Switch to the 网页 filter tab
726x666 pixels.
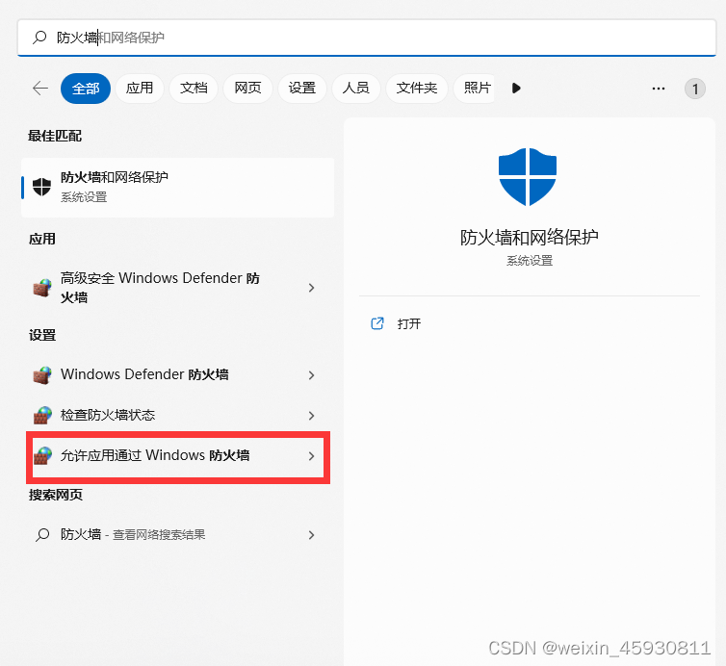point(247,88)
